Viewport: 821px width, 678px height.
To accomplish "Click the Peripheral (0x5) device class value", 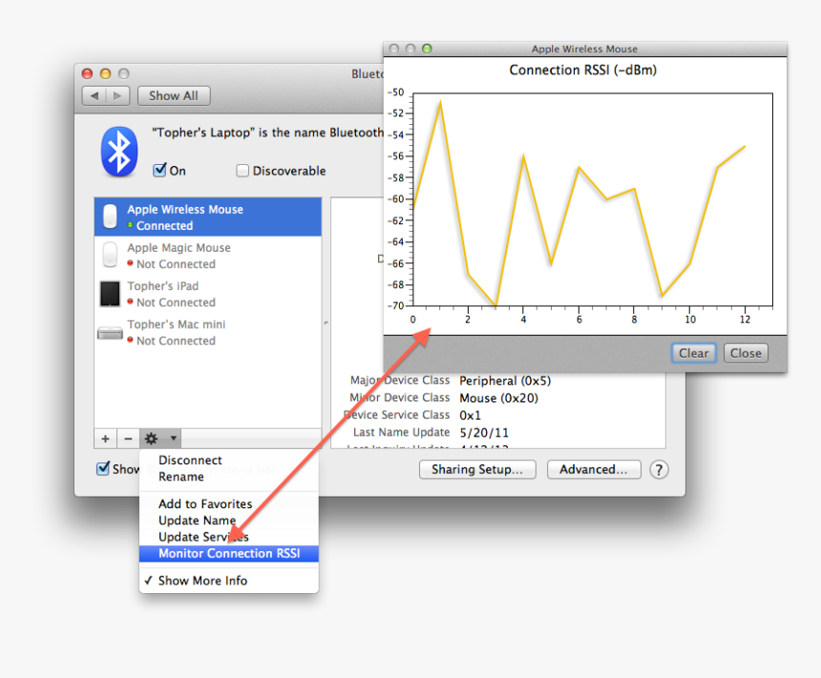I will pos(505,380).
